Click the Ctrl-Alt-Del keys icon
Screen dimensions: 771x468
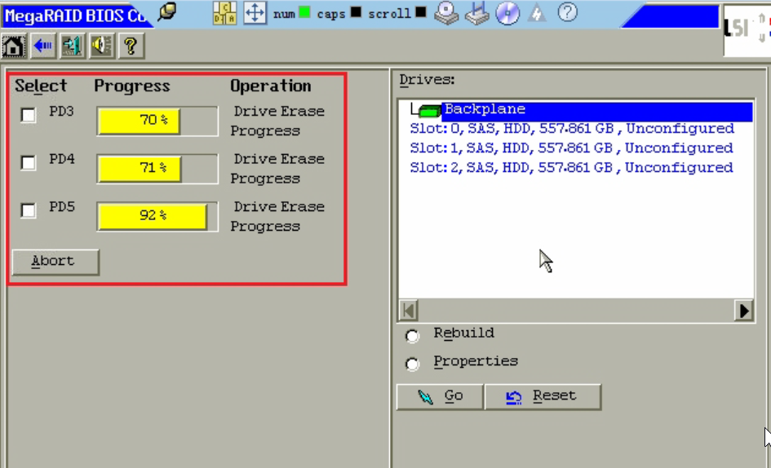click(224, 13)
